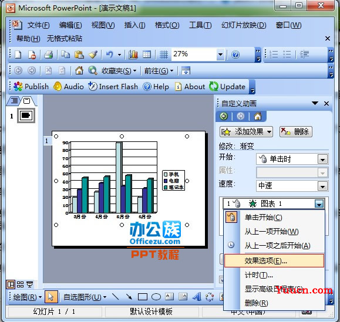Screen dimensions: 340x322
Task: Click the Publish button
Action: tap(31, 87)
